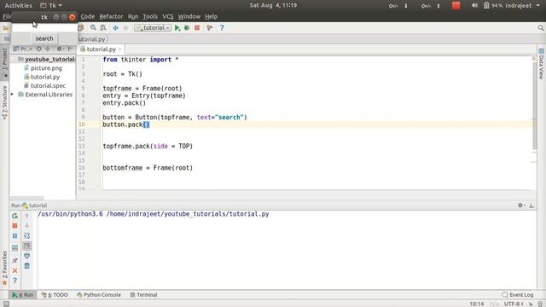Open the Help menu
The width and height of the screenshot is (546, 307).
(x=211, y=16)
